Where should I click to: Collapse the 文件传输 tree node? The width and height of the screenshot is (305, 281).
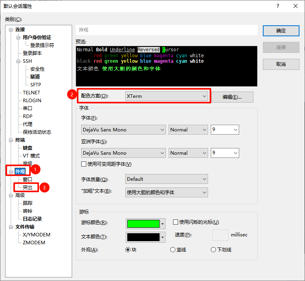point(11,227)
